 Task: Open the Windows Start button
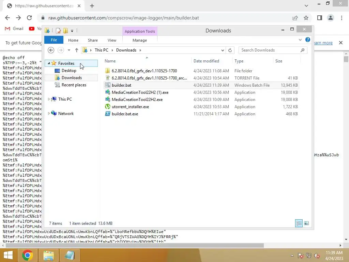[8, 255]
